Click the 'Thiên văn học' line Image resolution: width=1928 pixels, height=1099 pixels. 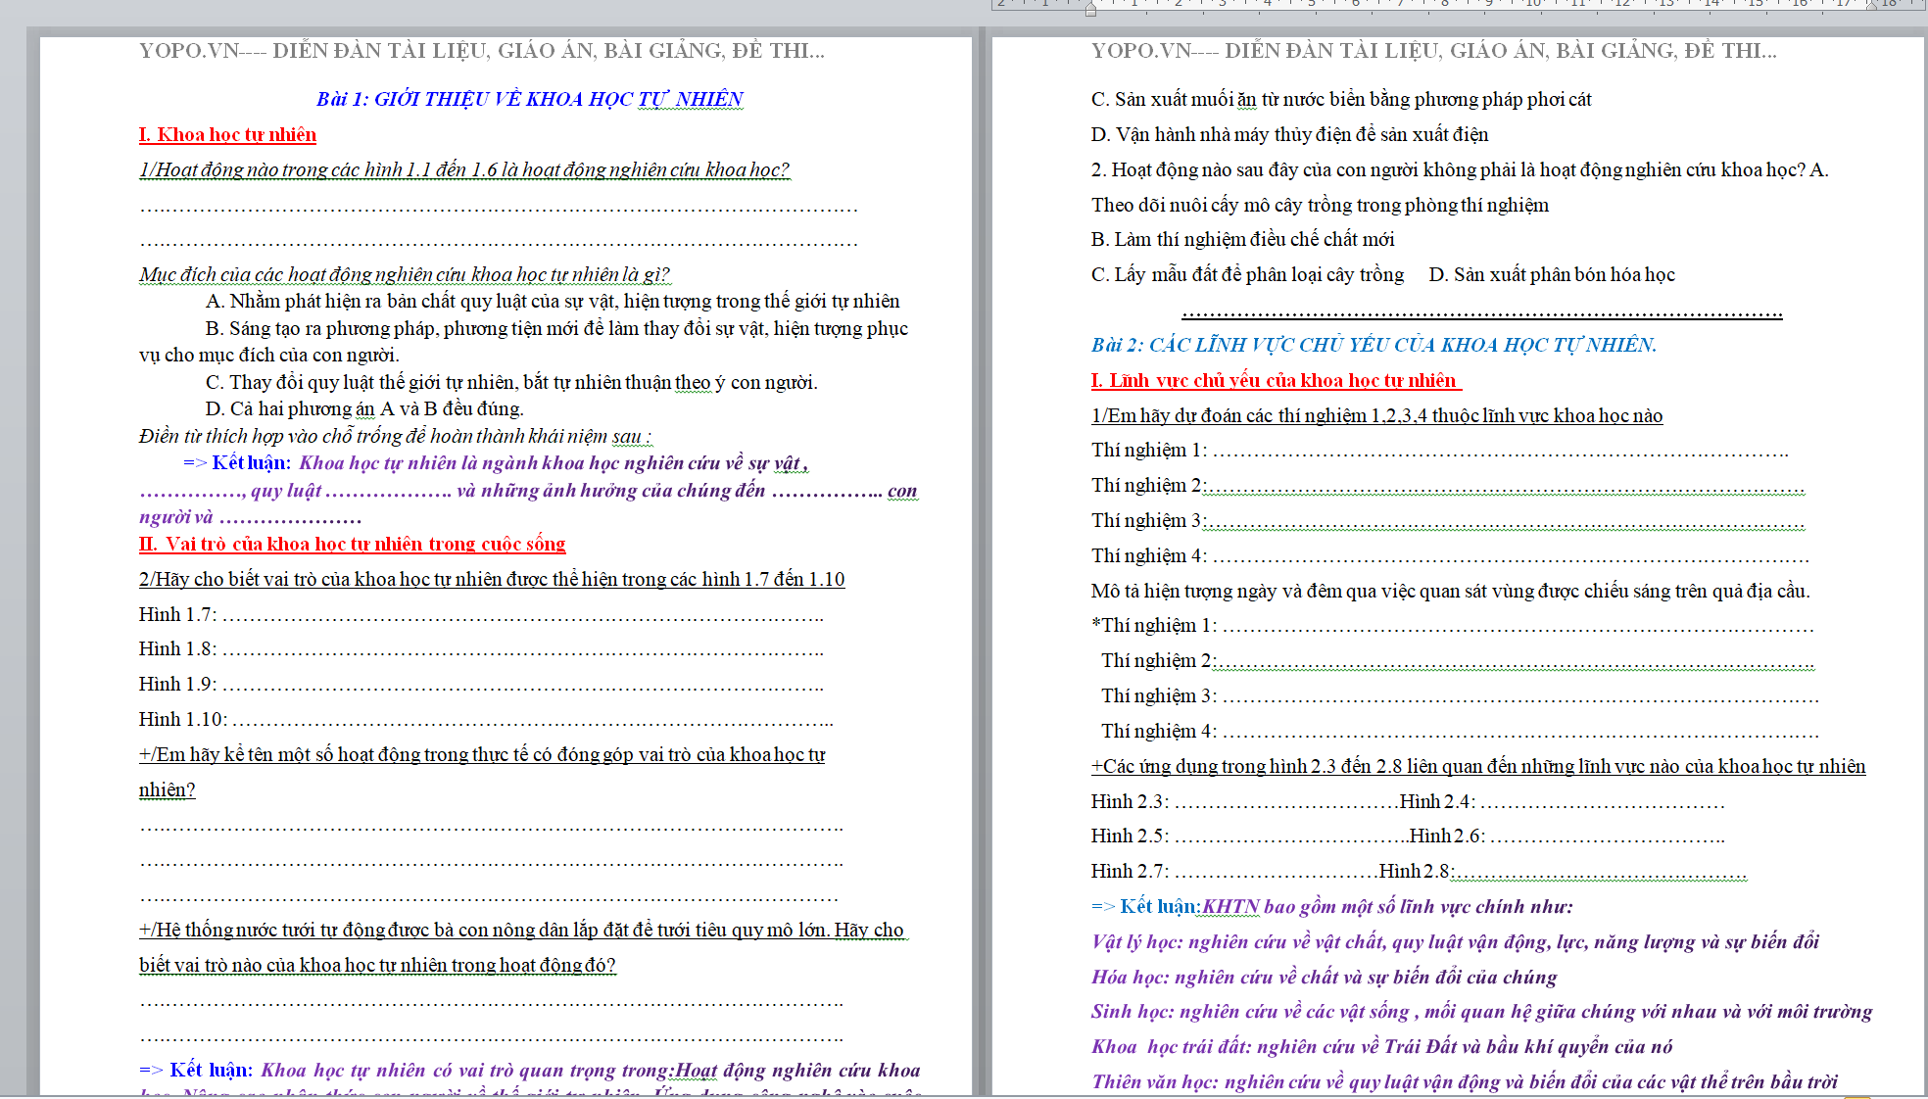1465,1081
